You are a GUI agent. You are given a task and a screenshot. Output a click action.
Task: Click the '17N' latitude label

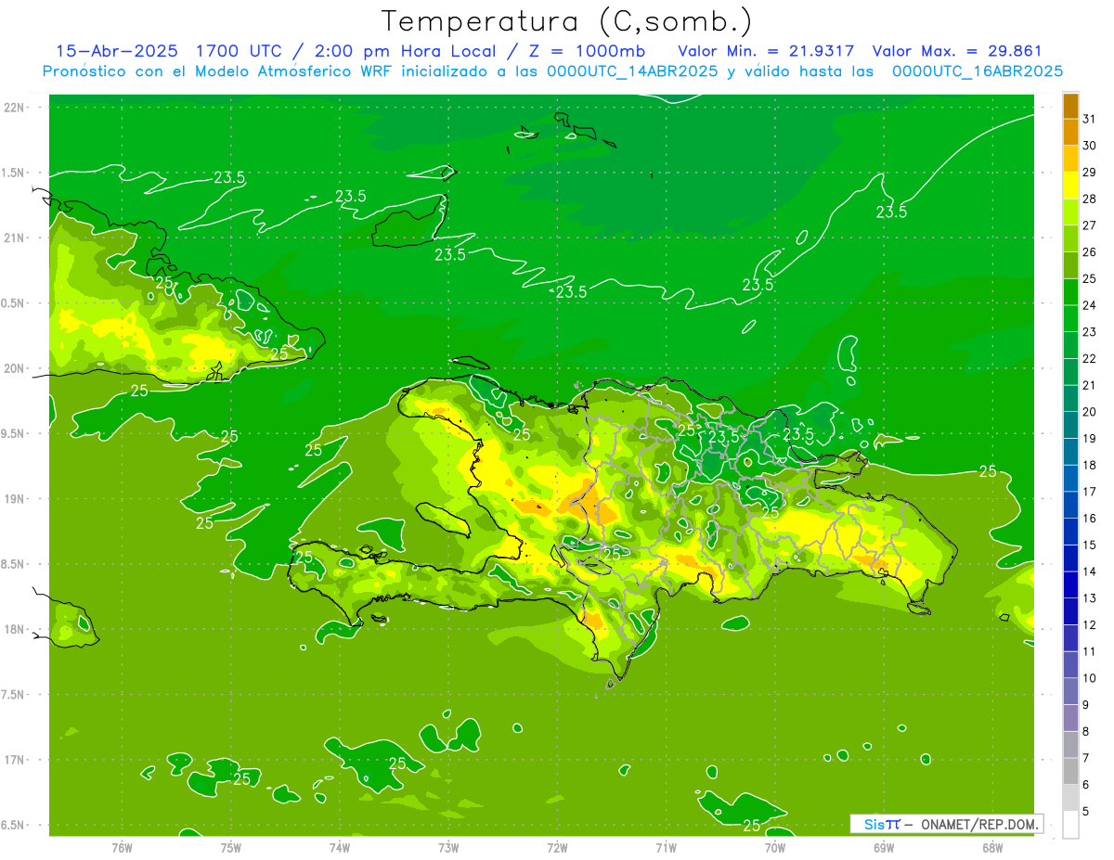tap(16, 761)
